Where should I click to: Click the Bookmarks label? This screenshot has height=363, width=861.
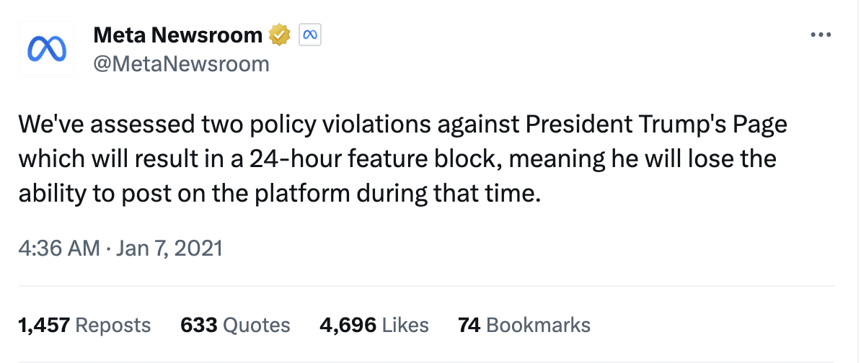pos(539,326)
